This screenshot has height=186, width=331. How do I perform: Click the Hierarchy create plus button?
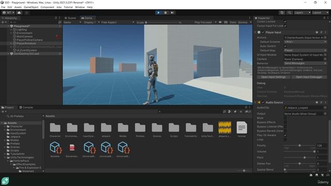tap(4, 22)
